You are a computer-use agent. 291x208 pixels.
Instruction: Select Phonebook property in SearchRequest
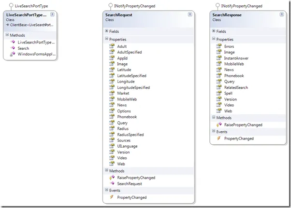point(127,117)
